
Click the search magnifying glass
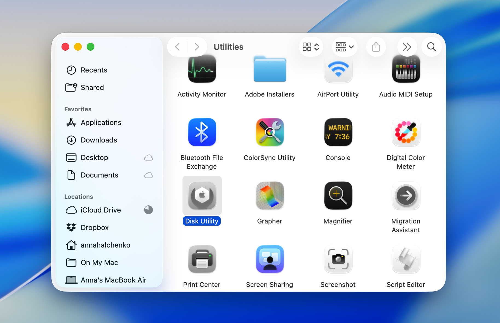(431, 47)
